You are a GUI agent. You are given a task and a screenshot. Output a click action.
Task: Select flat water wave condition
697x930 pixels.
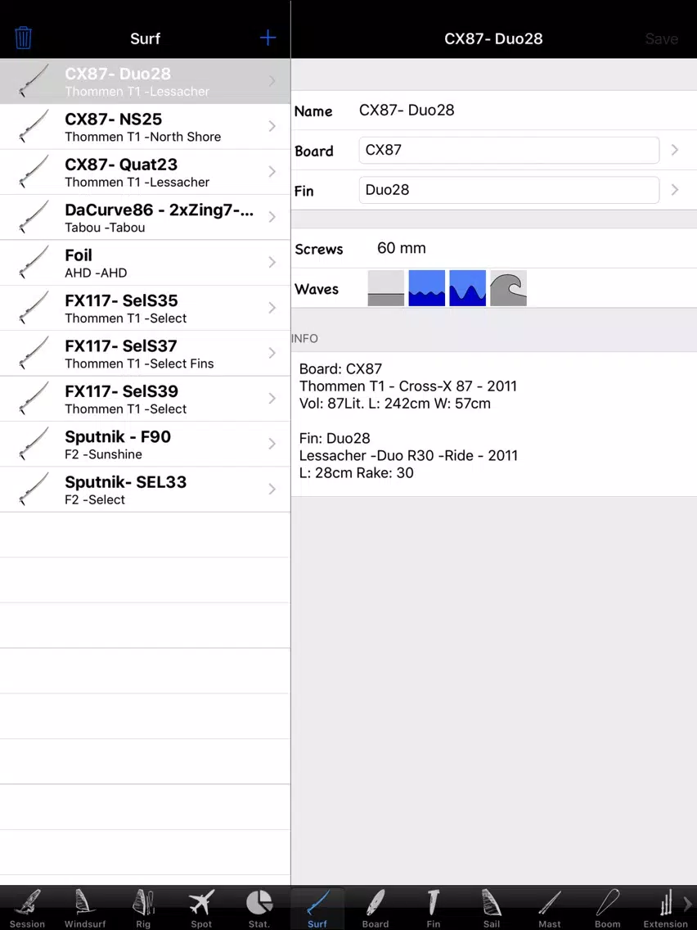tap(386, 288)
